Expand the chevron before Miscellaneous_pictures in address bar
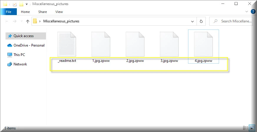257x132 pixels. 40,21
